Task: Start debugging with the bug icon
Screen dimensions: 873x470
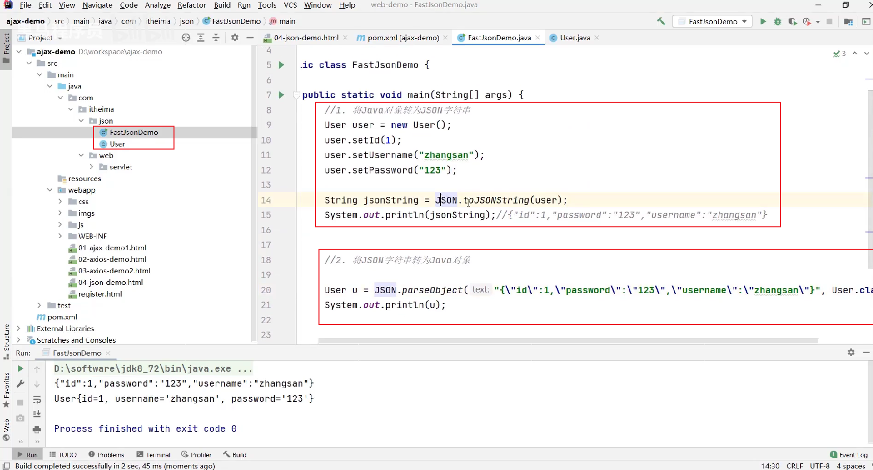Action: [777, 21]
